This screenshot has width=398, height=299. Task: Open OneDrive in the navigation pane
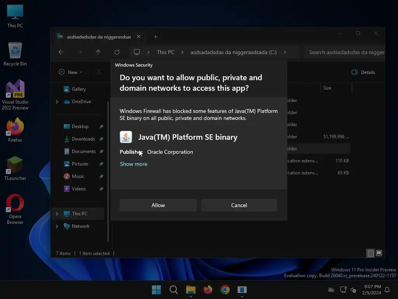point(81,102)
